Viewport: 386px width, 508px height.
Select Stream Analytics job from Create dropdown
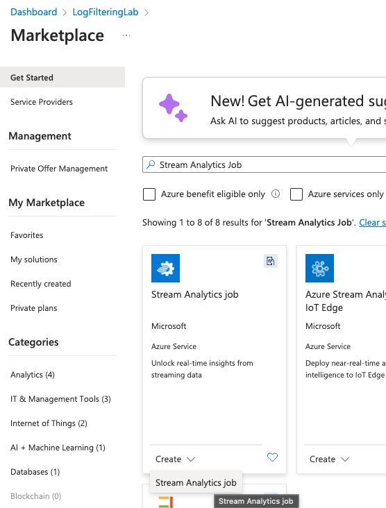[196, 482]
